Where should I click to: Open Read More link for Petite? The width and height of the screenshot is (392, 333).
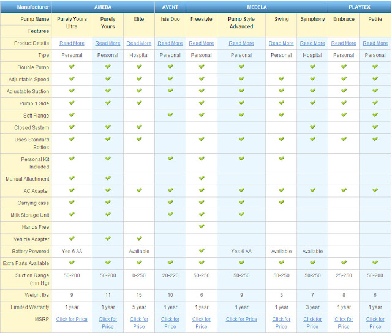click(375, 43)
